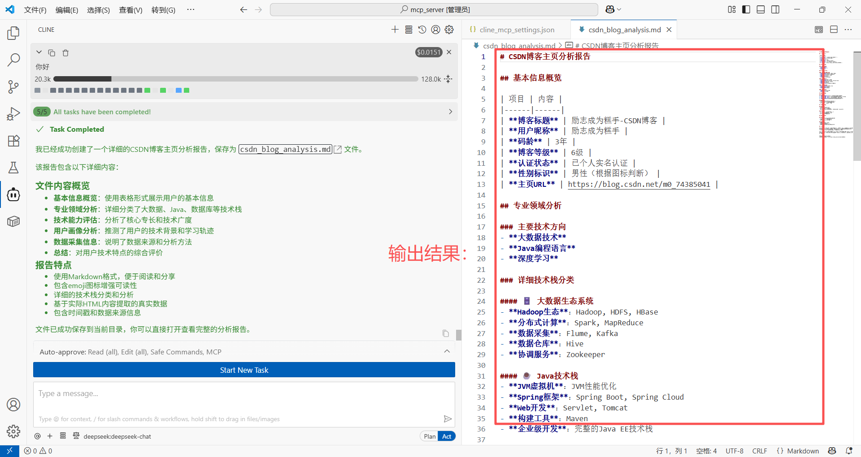Viewport: 861px width, 457px height.
Task: Copy the completion message icon
Action: point(445,333)
